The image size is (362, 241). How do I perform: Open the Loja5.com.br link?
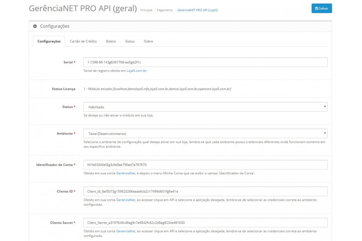pyautogui.click(x=137, y=71)
